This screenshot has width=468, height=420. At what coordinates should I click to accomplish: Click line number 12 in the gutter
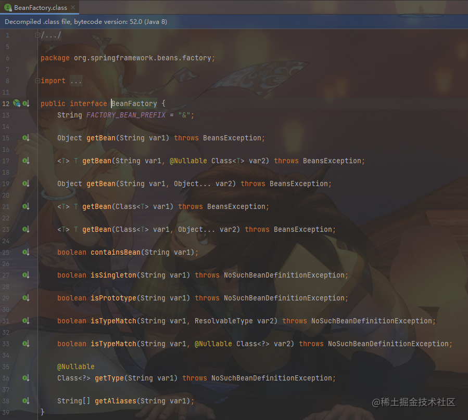(6, 104)
